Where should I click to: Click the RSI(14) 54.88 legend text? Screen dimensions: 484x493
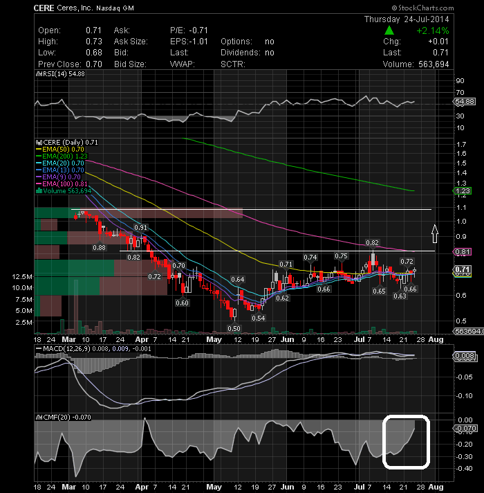pos(64,74)
